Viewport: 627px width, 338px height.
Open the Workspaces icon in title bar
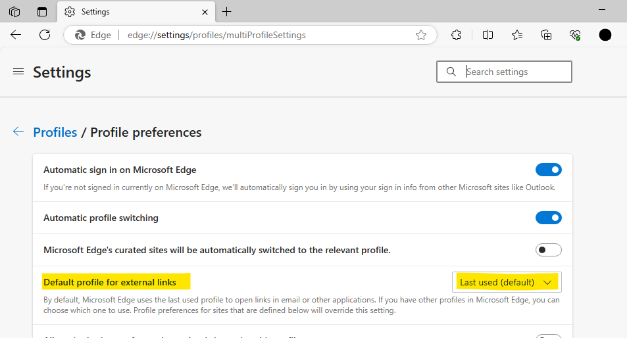(14, 12)
